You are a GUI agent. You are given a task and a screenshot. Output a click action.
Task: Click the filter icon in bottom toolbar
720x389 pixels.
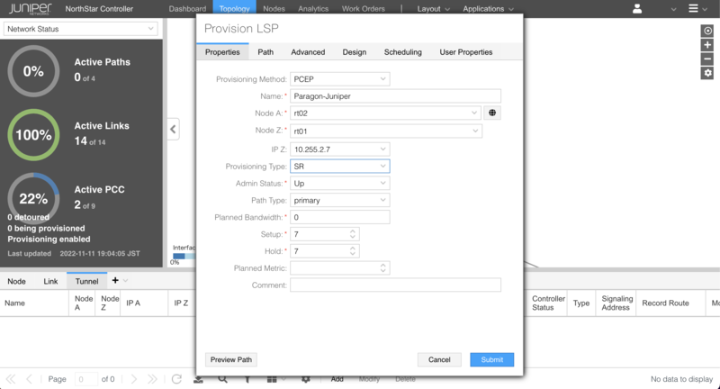click(x=247, y=379)
